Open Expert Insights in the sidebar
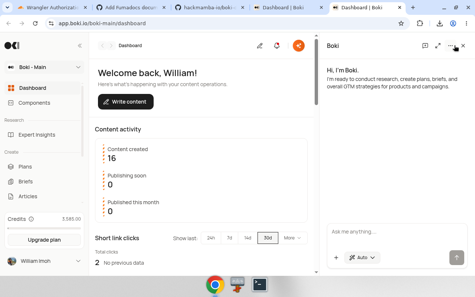Screen dimensions: 475x297 (x=43, y=135)
